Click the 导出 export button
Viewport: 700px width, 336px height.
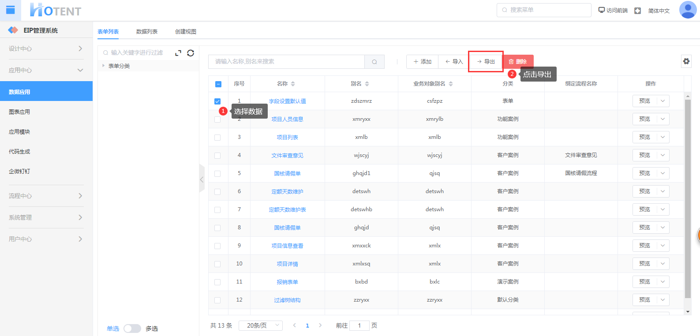(486, 62)
